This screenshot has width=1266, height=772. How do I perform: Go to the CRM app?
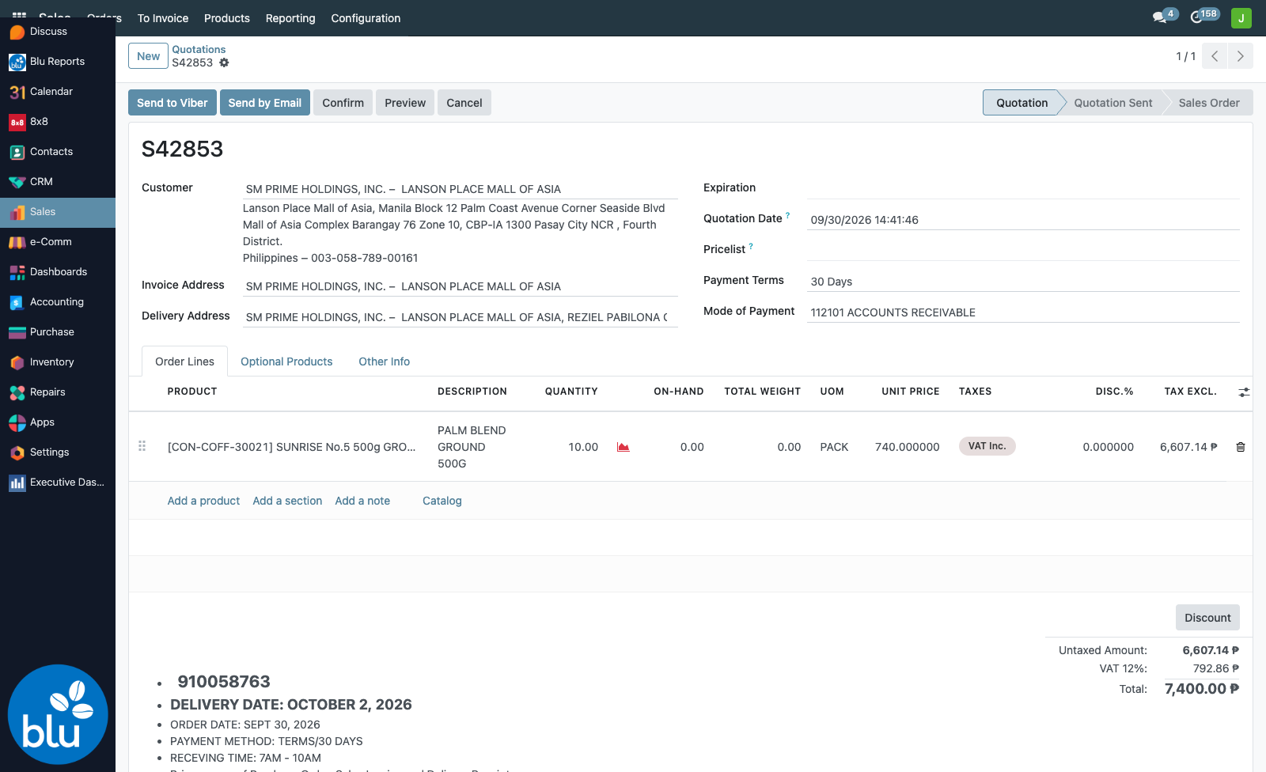(58, 182)
